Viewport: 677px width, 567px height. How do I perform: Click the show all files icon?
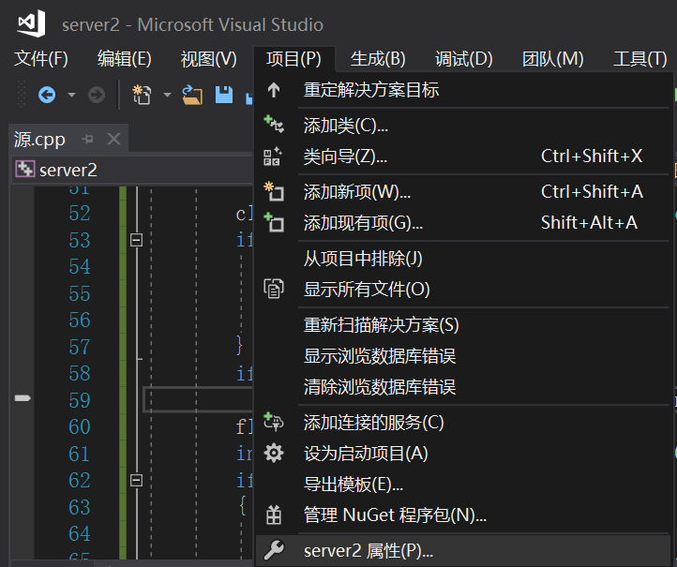click(x=274, y=289)
